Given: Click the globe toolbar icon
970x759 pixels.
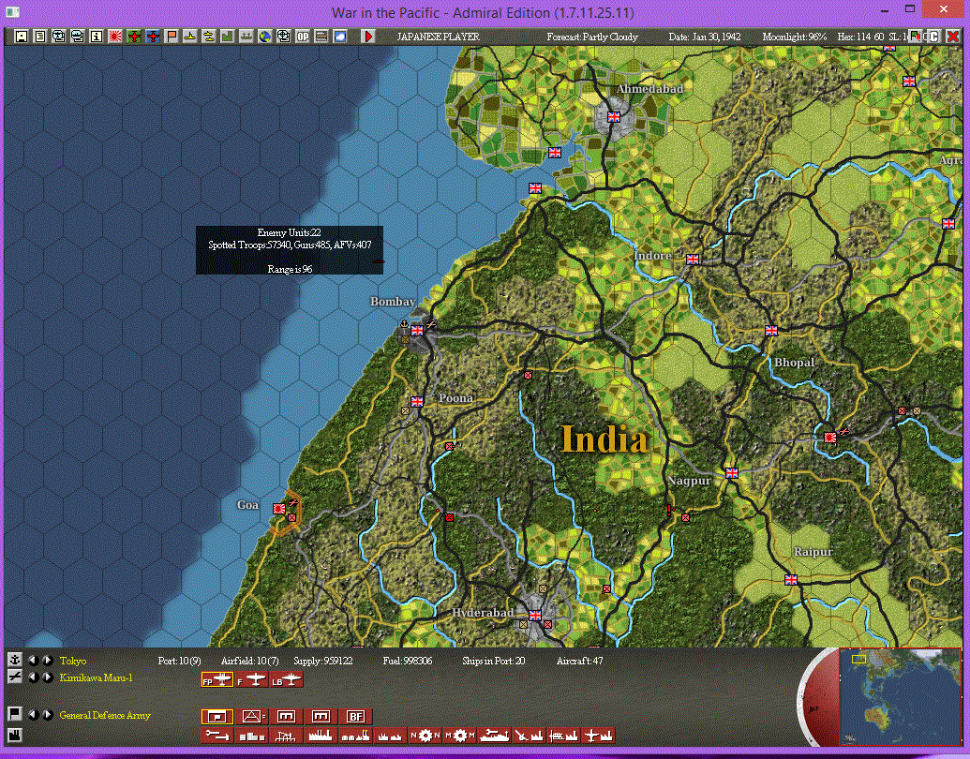Looking at the screenshot, I should (x=265, y=37).
